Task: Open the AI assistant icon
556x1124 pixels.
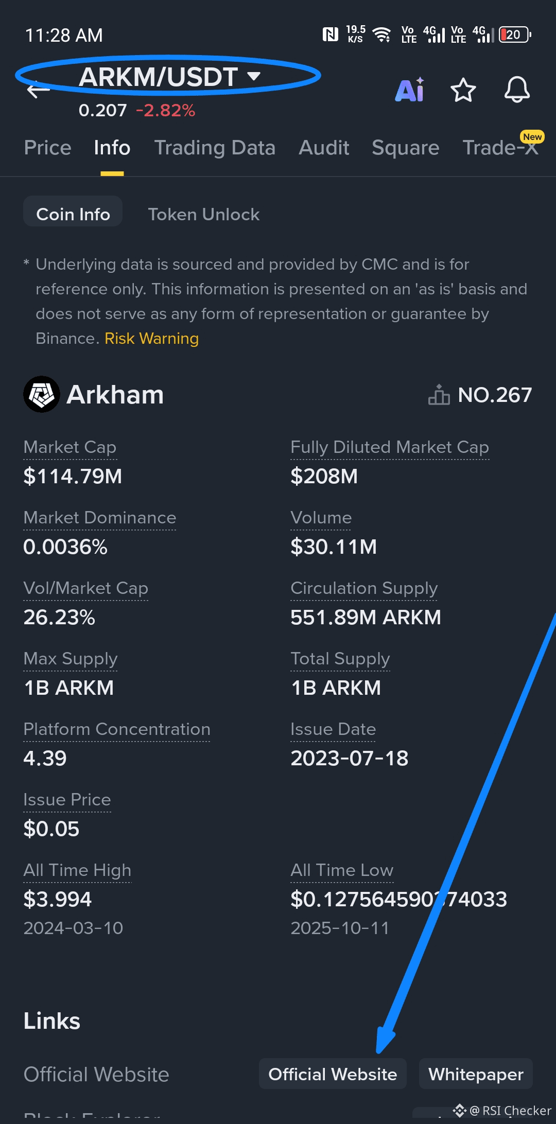Action: 410,91
